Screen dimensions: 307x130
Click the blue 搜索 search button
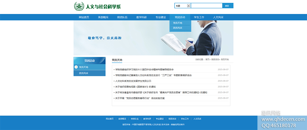point(227,6)
